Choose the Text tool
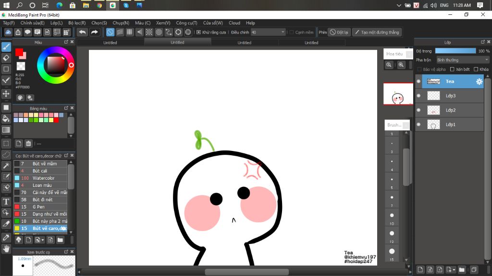The width and height of the screenshot is (492, 276). pyautogui.click(x=6, y=201)
